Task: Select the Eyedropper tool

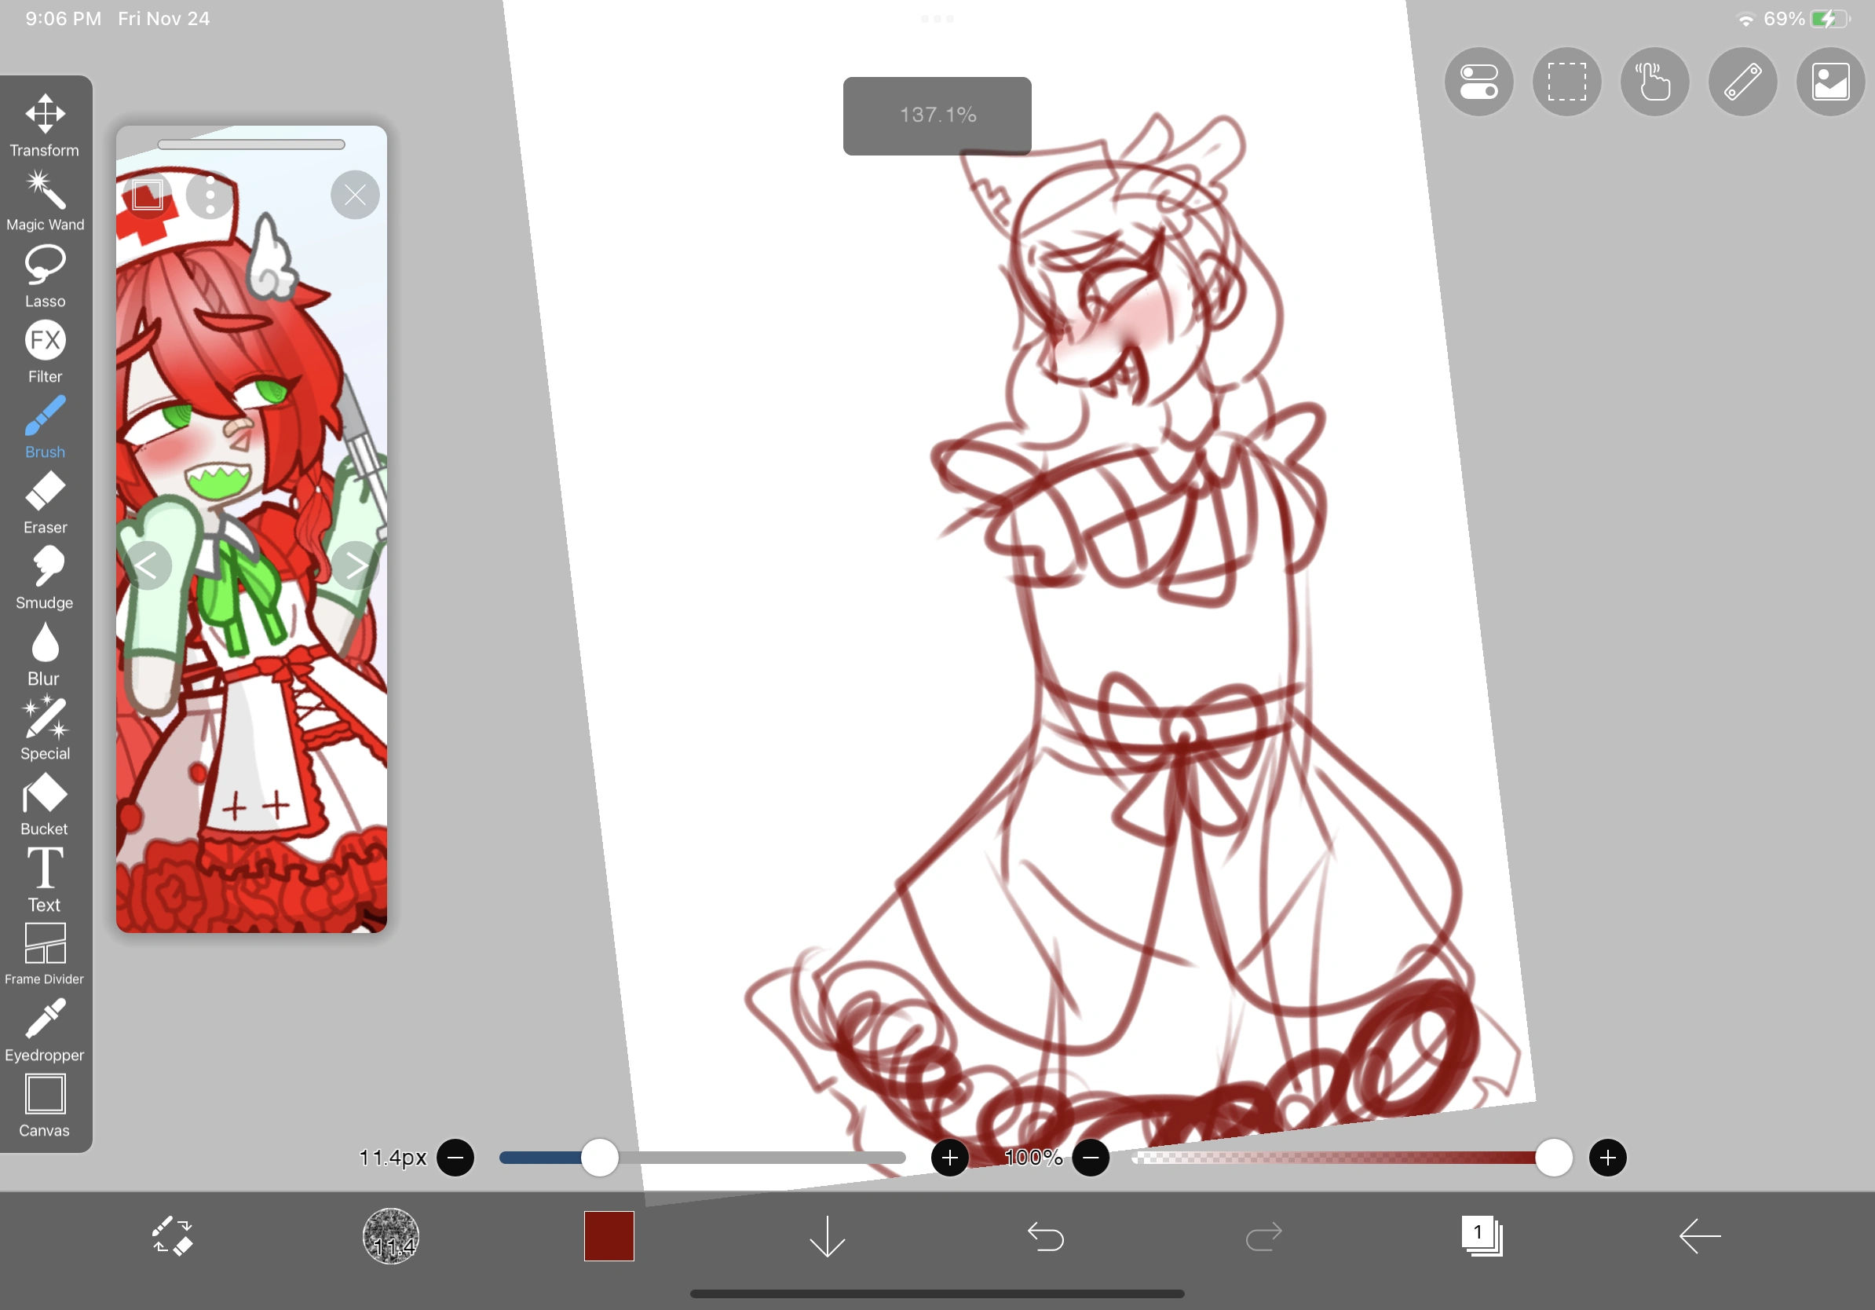Action: (x=45, y=1030)
